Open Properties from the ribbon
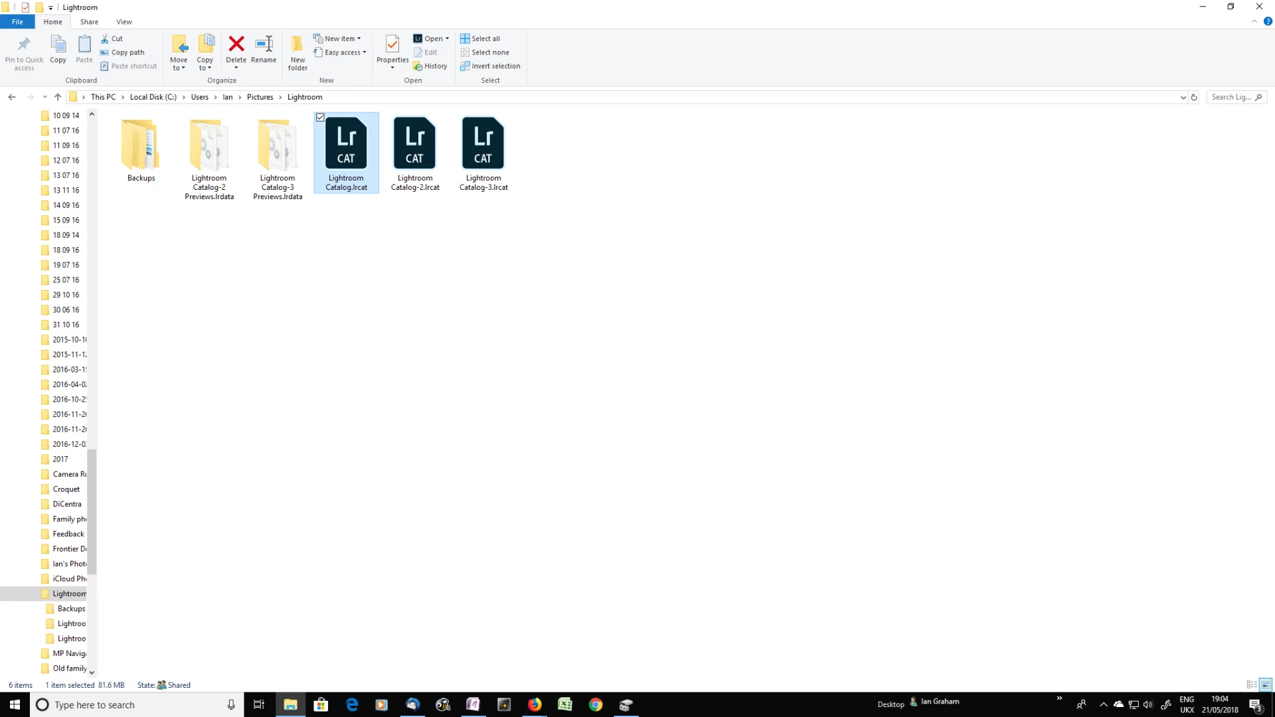Image resolution: width=1275 pixels, height=717 pixels. pyautogui.click(x=392, y=45)
